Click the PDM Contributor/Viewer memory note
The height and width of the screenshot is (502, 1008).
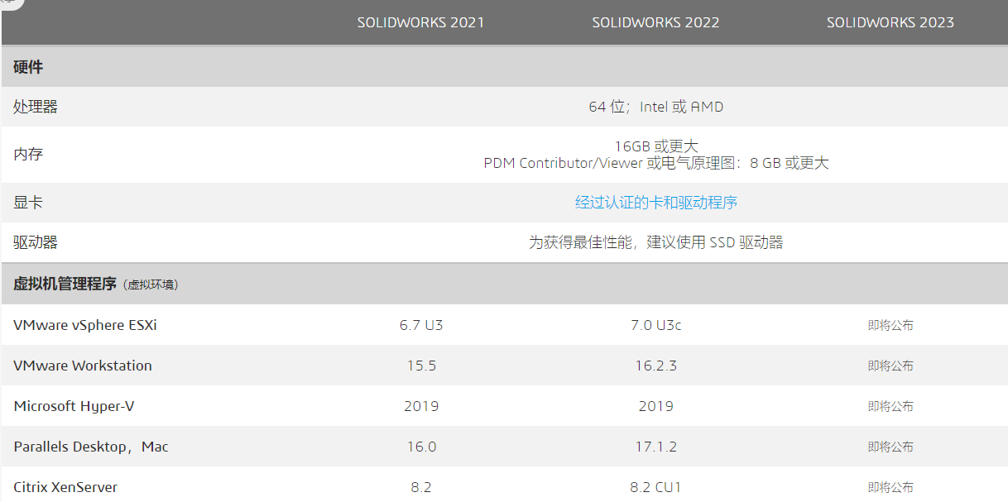click(656, 163)
